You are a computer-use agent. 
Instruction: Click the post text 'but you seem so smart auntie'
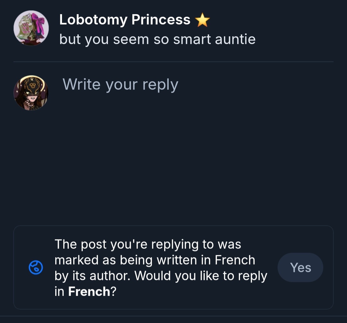point(157,39)
